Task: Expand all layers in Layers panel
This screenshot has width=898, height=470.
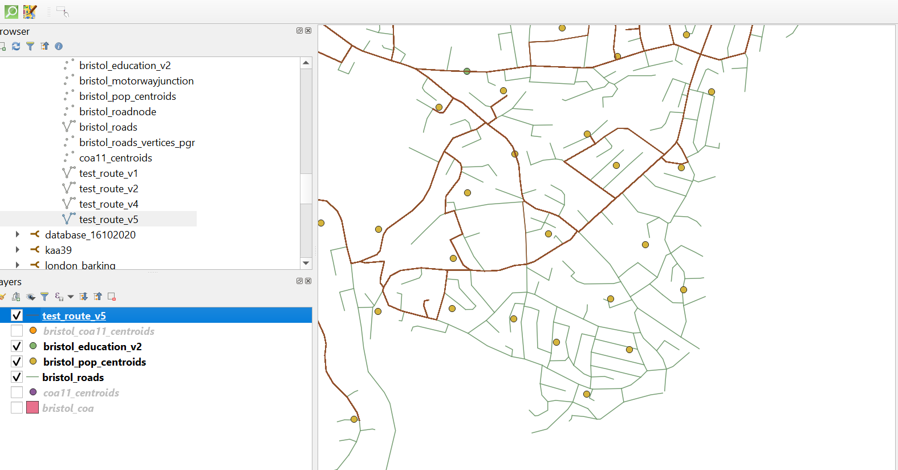Action: 84,297
